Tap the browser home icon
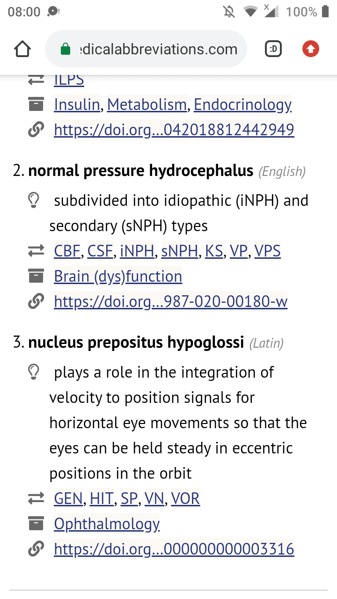This screenshot has width=337, height=599. coord(23,49)
